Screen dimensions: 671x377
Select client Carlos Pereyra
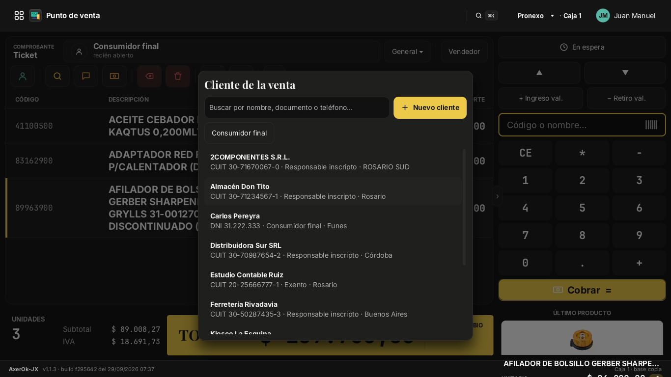tap(333, 221)
